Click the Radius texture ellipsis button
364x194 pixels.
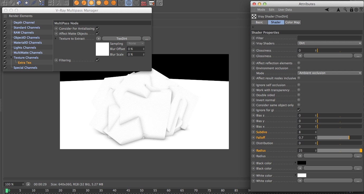pyautogui.click(x=358, y=156)
